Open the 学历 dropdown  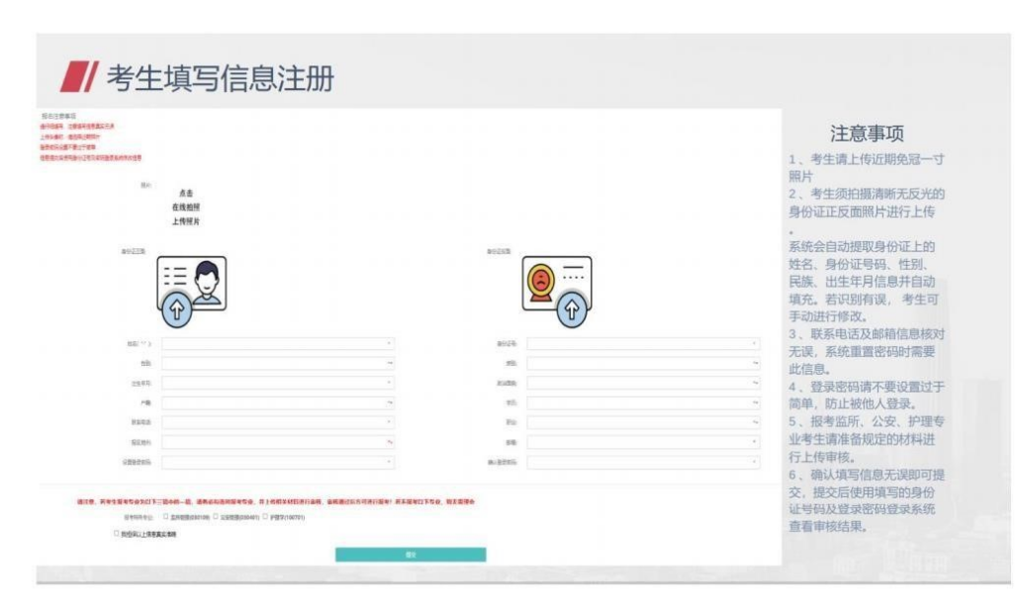coord(643,403)
